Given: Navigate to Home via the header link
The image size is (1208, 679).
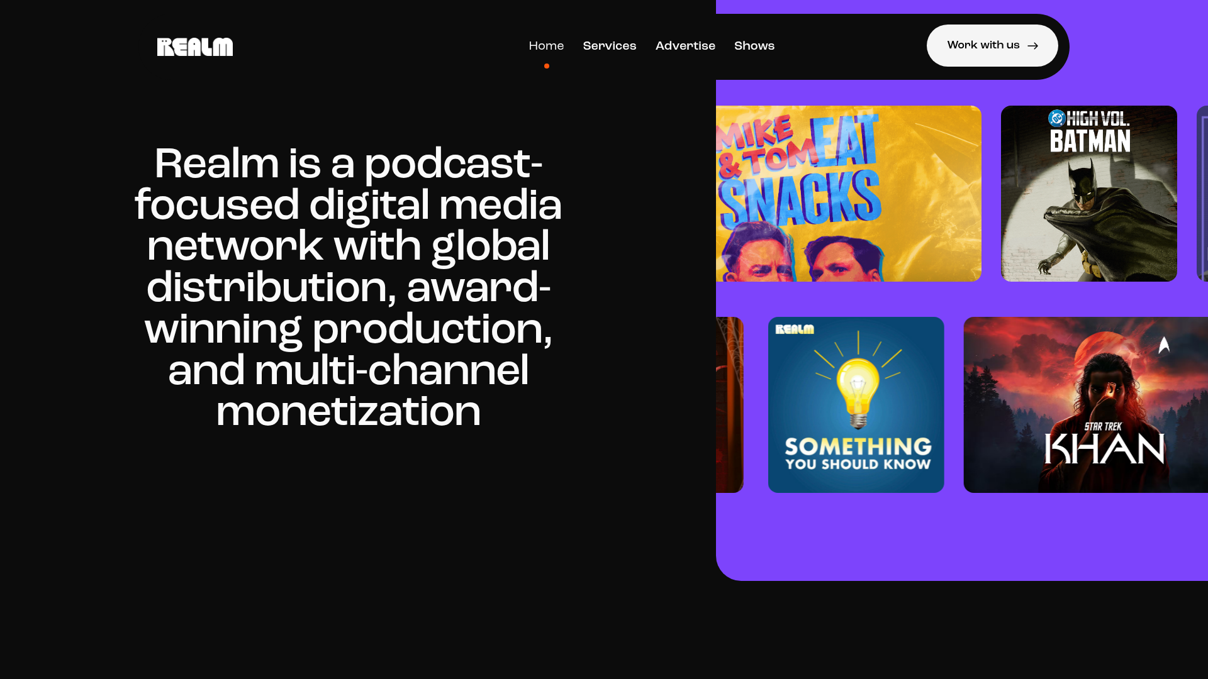Looking at the screenshot, I should [546, 45].
